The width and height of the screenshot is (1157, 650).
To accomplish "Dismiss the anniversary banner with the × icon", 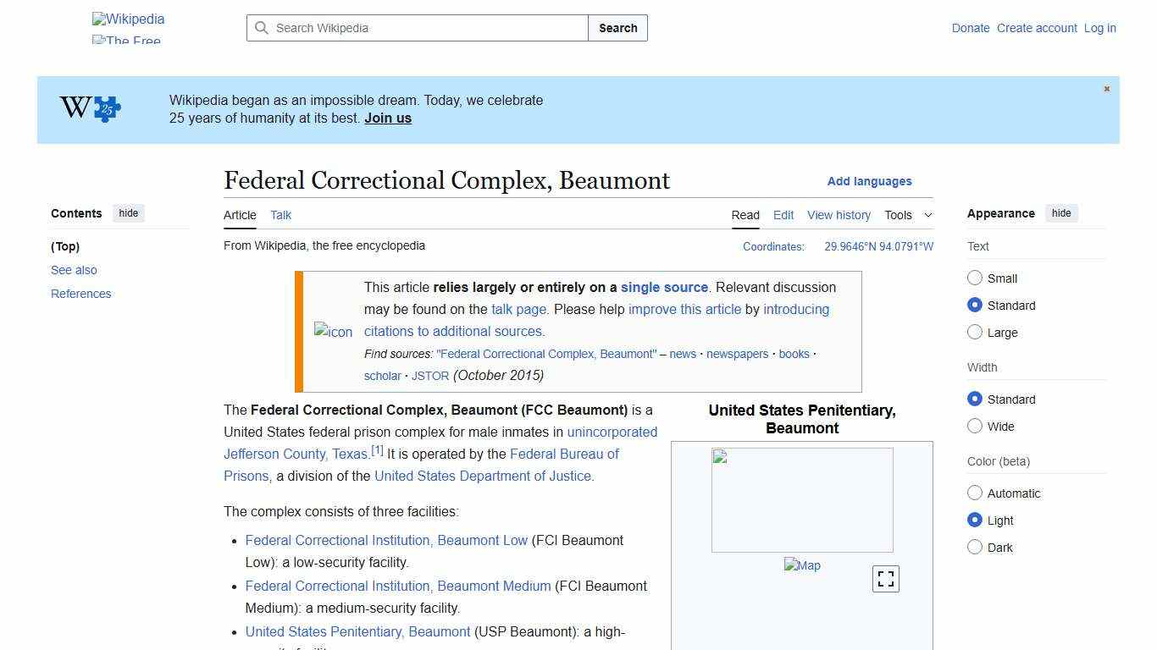I will pos(1106,88).
